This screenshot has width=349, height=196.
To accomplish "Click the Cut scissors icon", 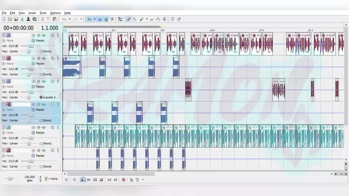I will [42, 19].
